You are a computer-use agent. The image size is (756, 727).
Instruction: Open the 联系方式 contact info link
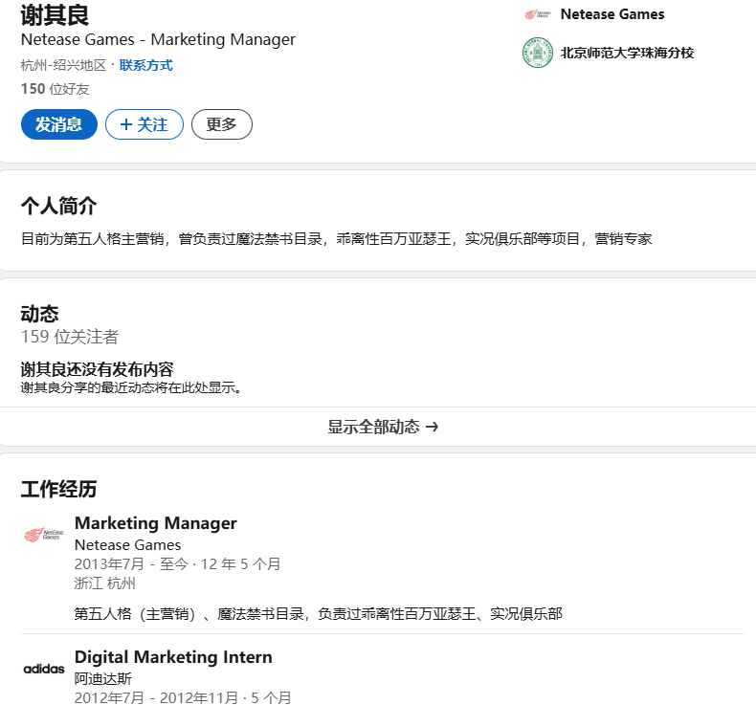click(145, 65)
